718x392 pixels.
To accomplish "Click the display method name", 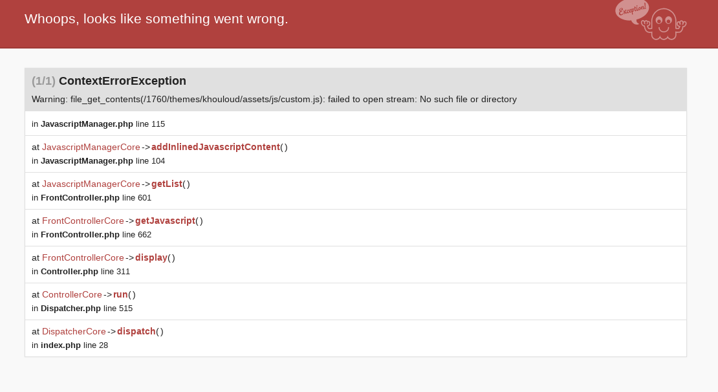I will (x=151, y=257).
